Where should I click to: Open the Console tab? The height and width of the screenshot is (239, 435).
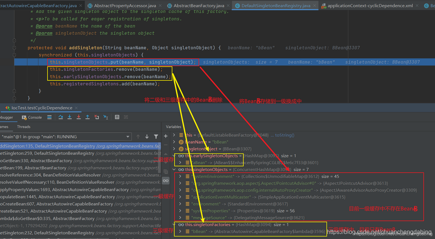coord(32,117)
